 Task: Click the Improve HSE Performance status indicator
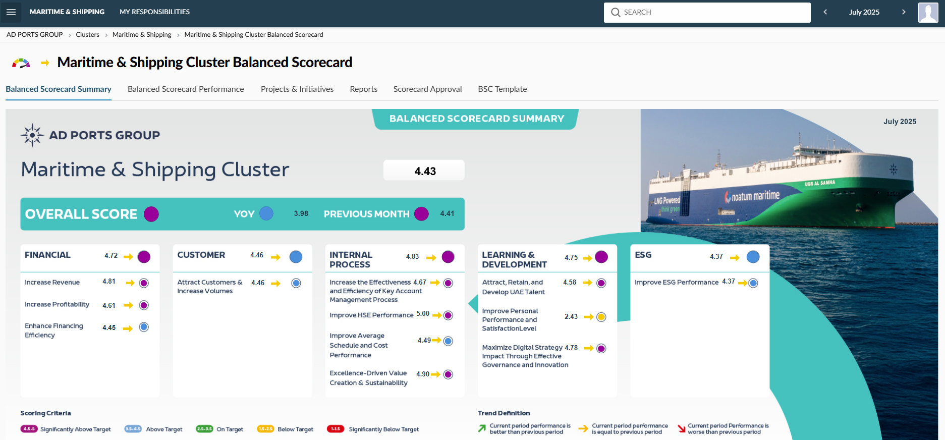pos(448,315)
